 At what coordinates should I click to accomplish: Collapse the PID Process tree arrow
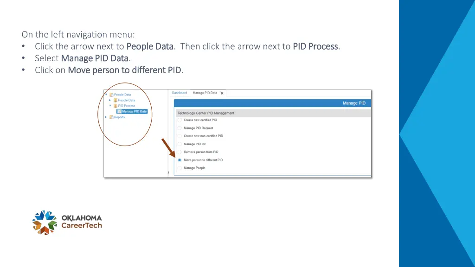(x=110, y=106)
